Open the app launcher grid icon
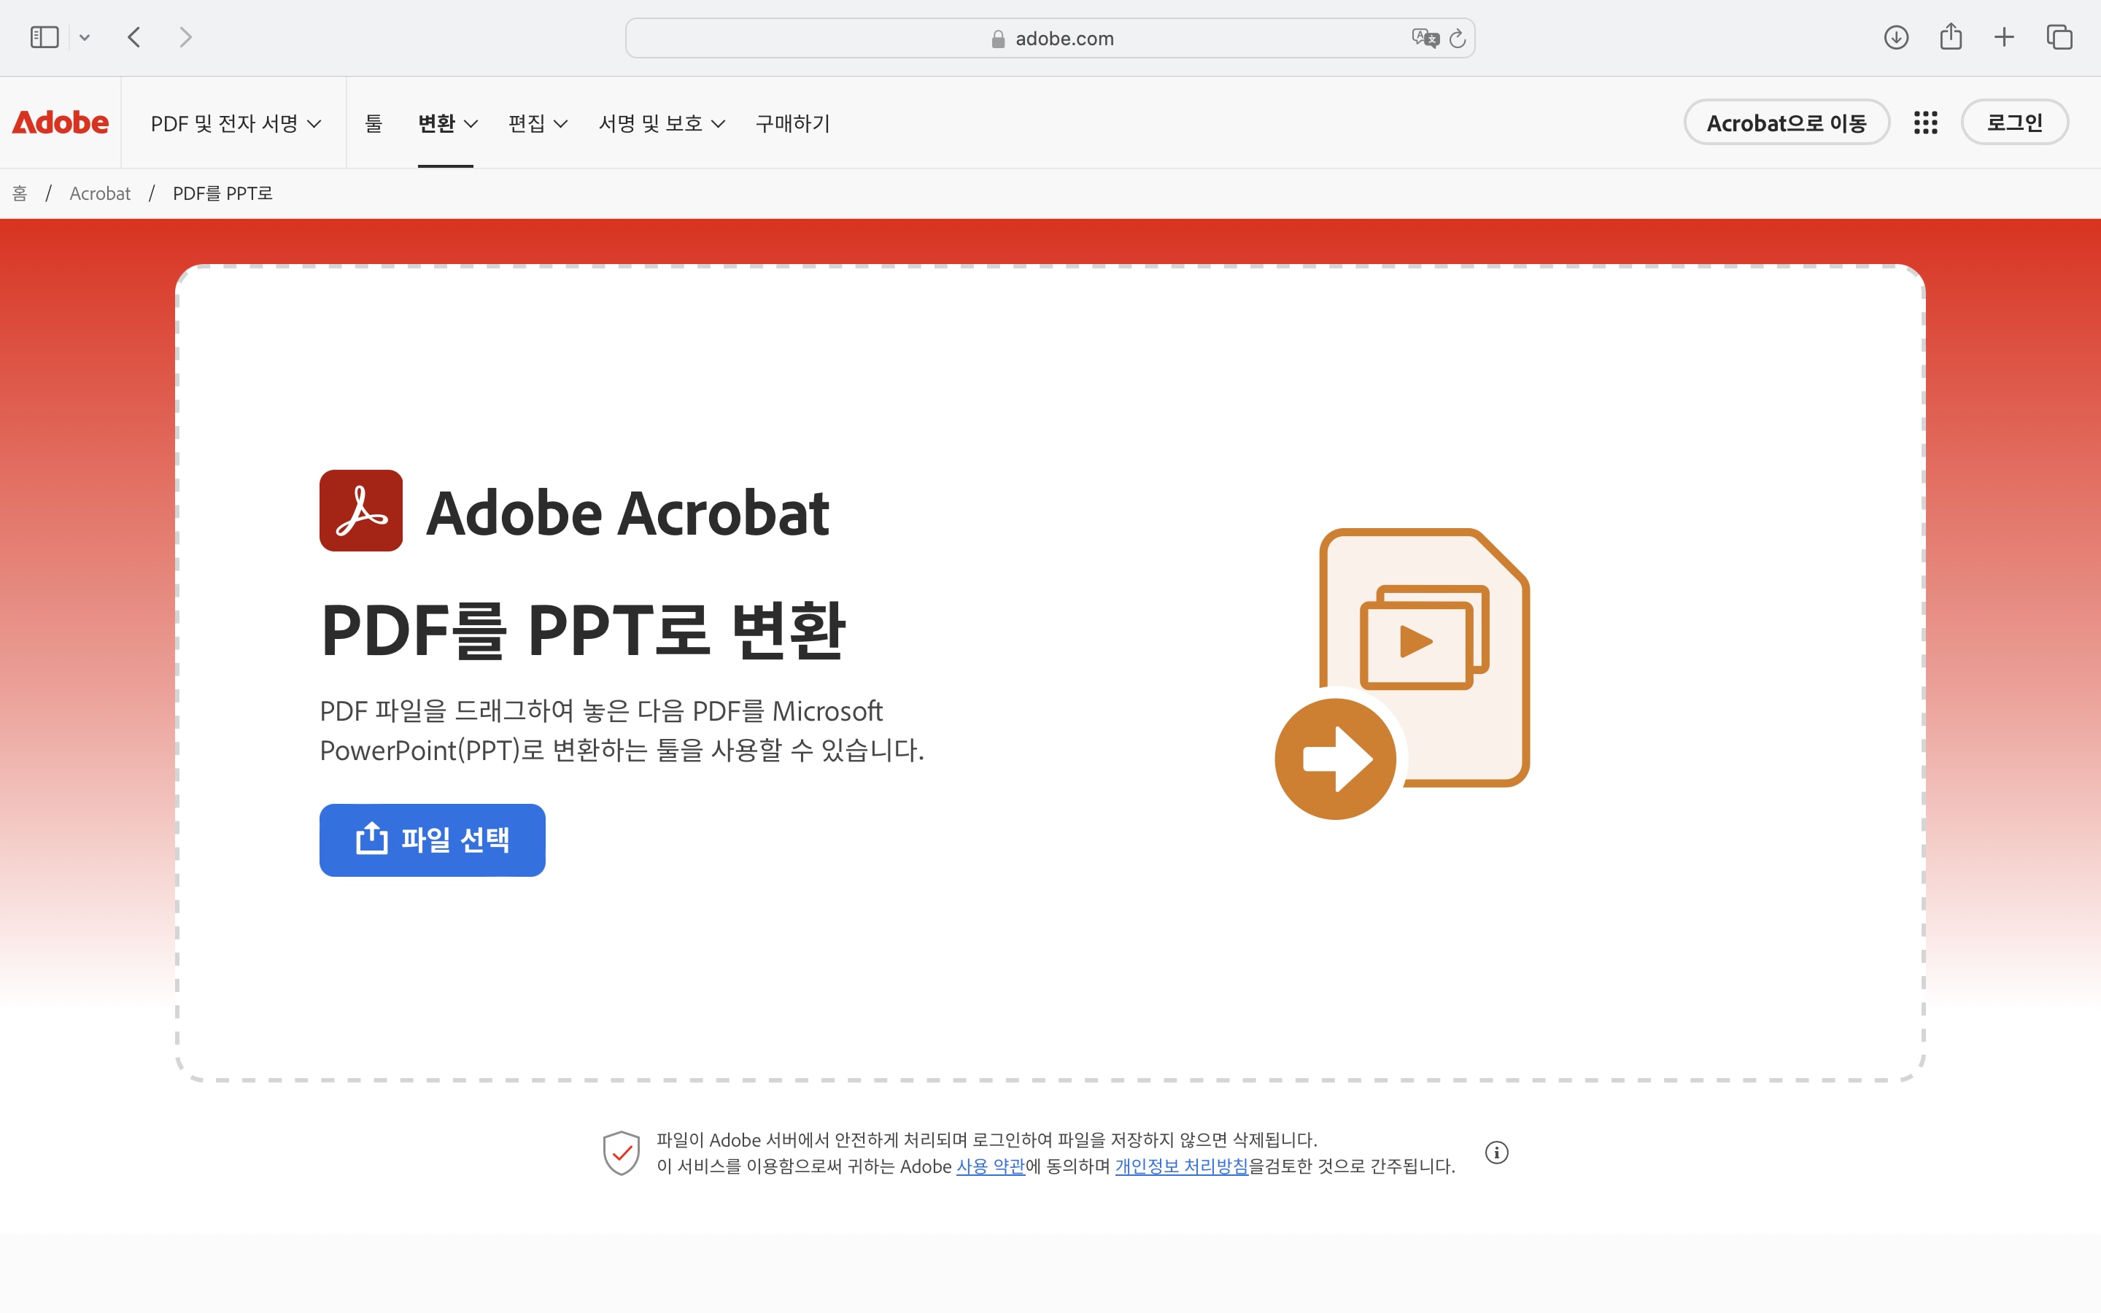The height and width of the screenshot is (1313, 2101). (x=1926, y=122)
